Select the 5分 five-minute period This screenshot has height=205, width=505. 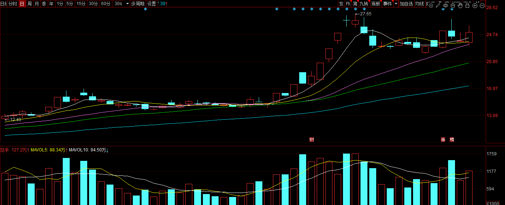[x=70, y=4]
